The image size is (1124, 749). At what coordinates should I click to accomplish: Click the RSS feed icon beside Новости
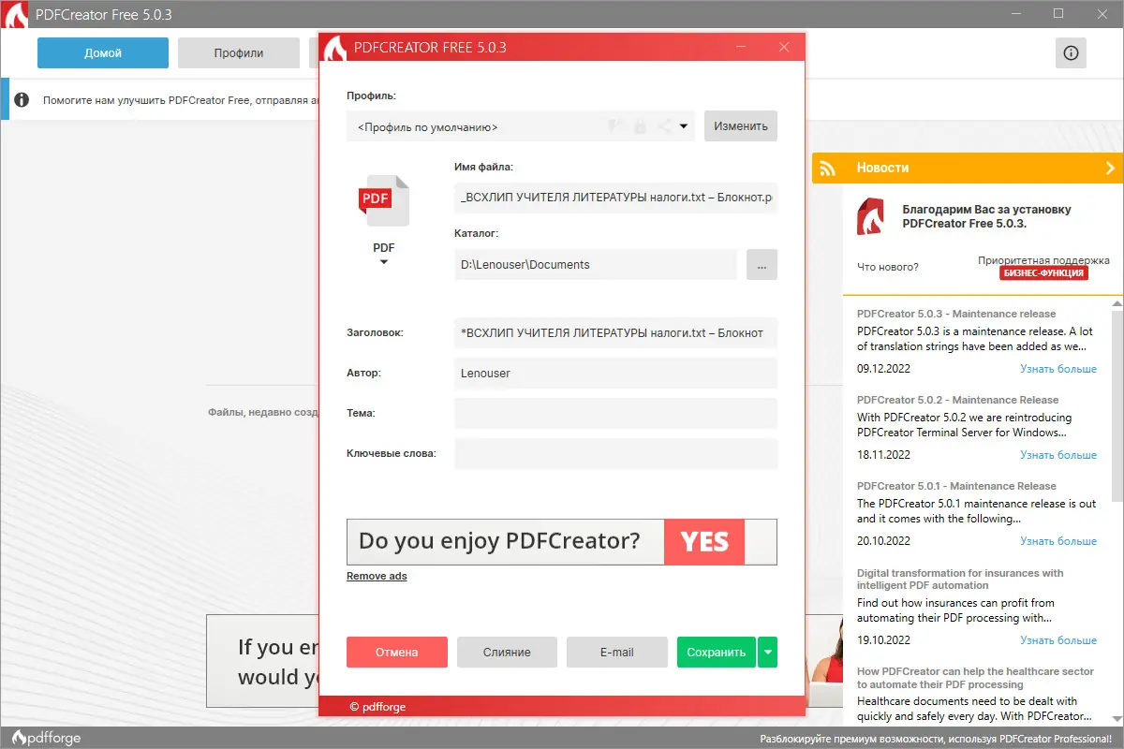point(827,169)
